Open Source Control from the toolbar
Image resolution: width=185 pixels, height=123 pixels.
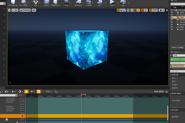point(23,3)
